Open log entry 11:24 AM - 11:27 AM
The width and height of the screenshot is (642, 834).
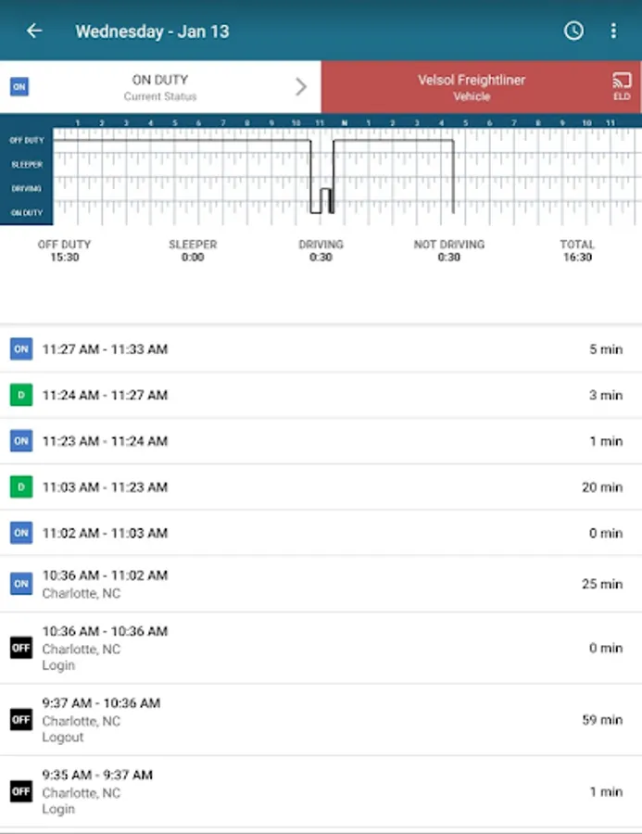click(x=321, y=395)
